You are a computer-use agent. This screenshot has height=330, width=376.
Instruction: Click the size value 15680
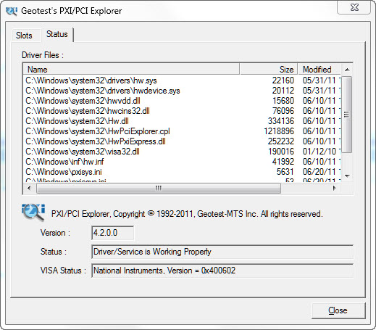pos(283,101)
